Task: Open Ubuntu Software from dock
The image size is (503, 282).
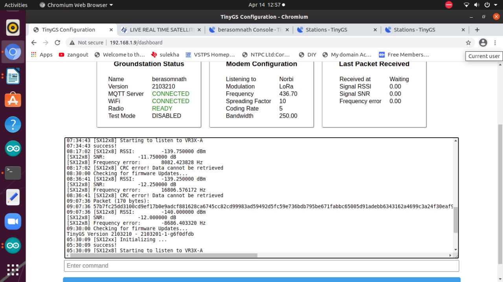Action: coord(13,100)
